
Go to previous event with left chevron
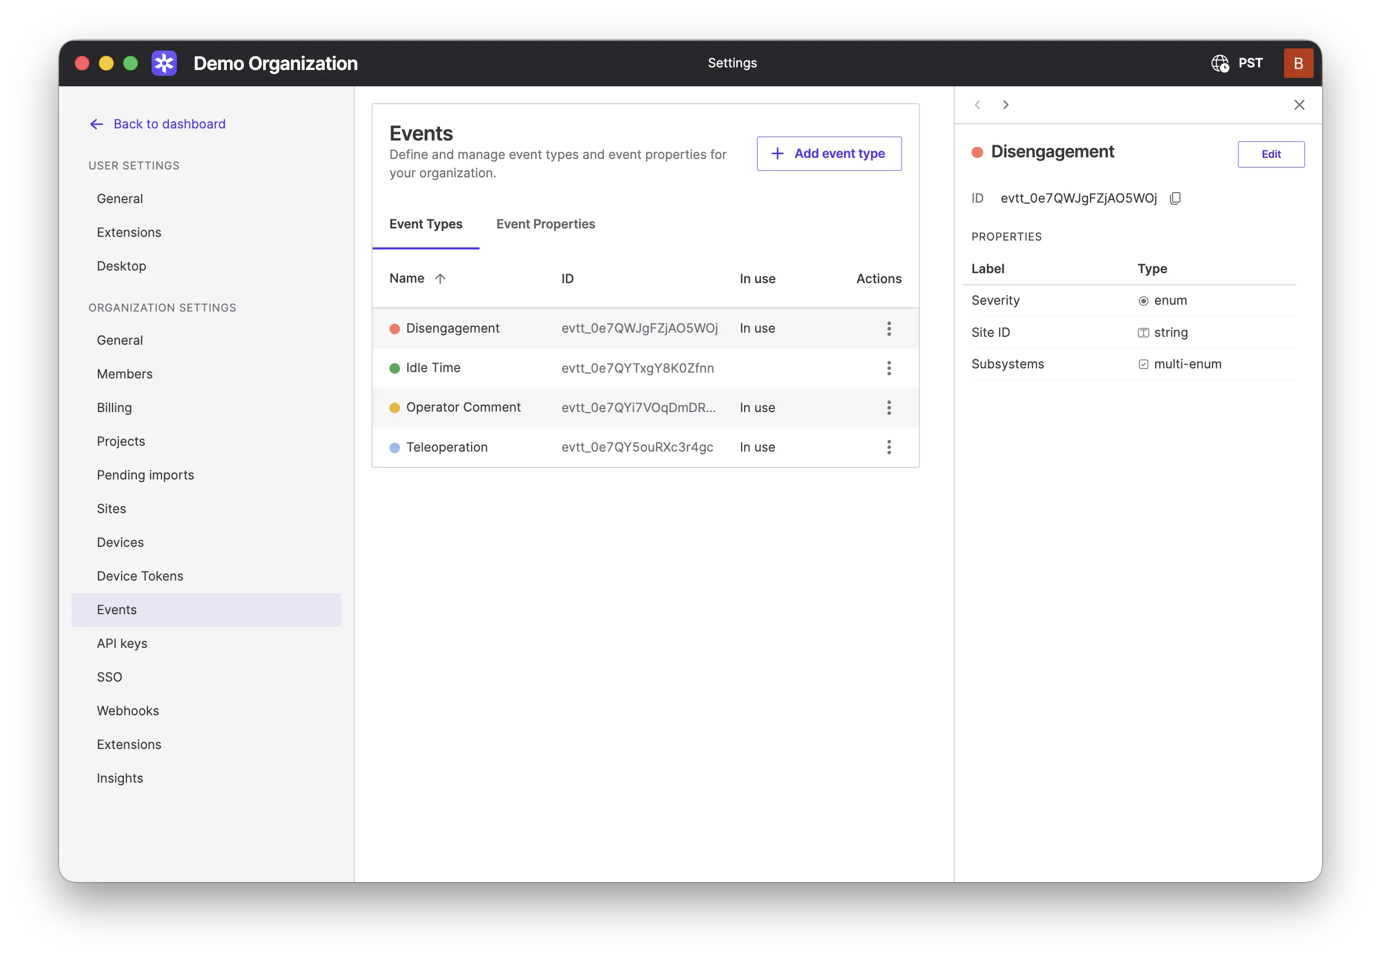(977, 105)
